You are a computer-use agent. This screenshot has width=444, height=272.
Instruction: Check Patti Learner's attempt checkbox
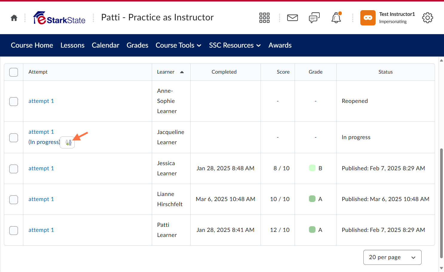(x=14, y=230)
